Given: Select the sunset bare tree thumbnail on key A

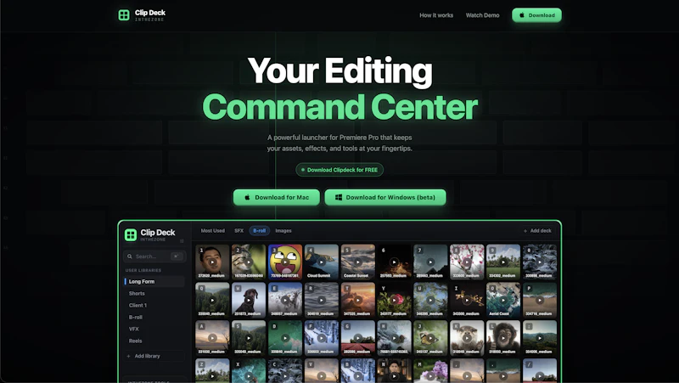Looking at the screenshot, I should click(212, 338).
